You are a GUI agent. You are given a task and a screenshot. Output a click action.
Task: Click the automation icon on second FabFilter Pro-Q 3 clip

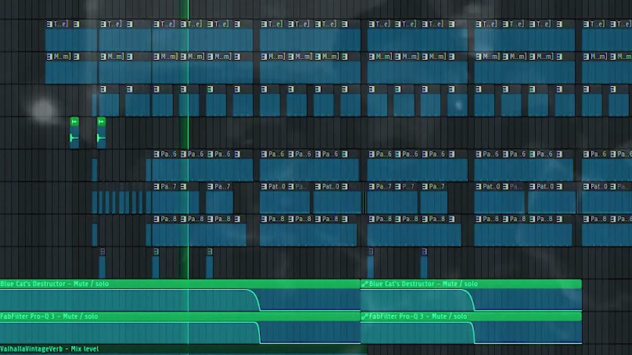(364, 317)
